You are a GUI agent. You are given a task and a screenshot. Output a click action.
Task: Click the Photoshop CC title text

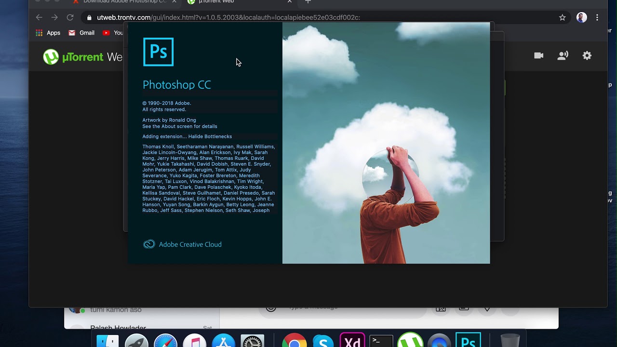point(176,85)
